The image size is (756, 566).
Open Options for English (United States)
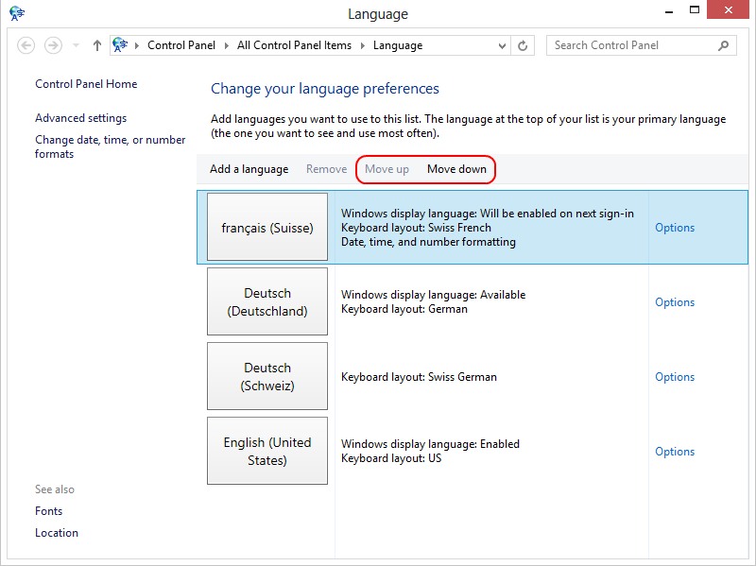coord(674,452)
